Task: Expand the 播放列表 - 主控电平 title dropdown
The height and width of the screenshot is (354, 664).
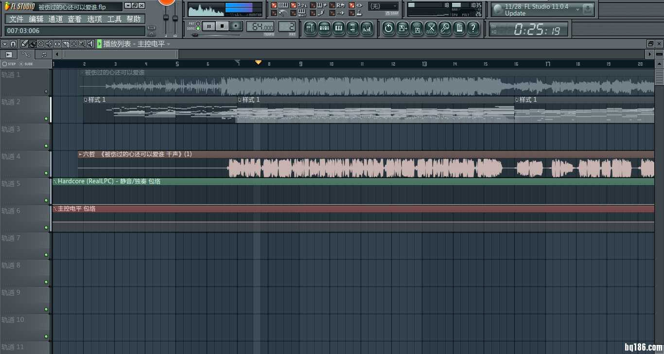Action: [169, 44]
